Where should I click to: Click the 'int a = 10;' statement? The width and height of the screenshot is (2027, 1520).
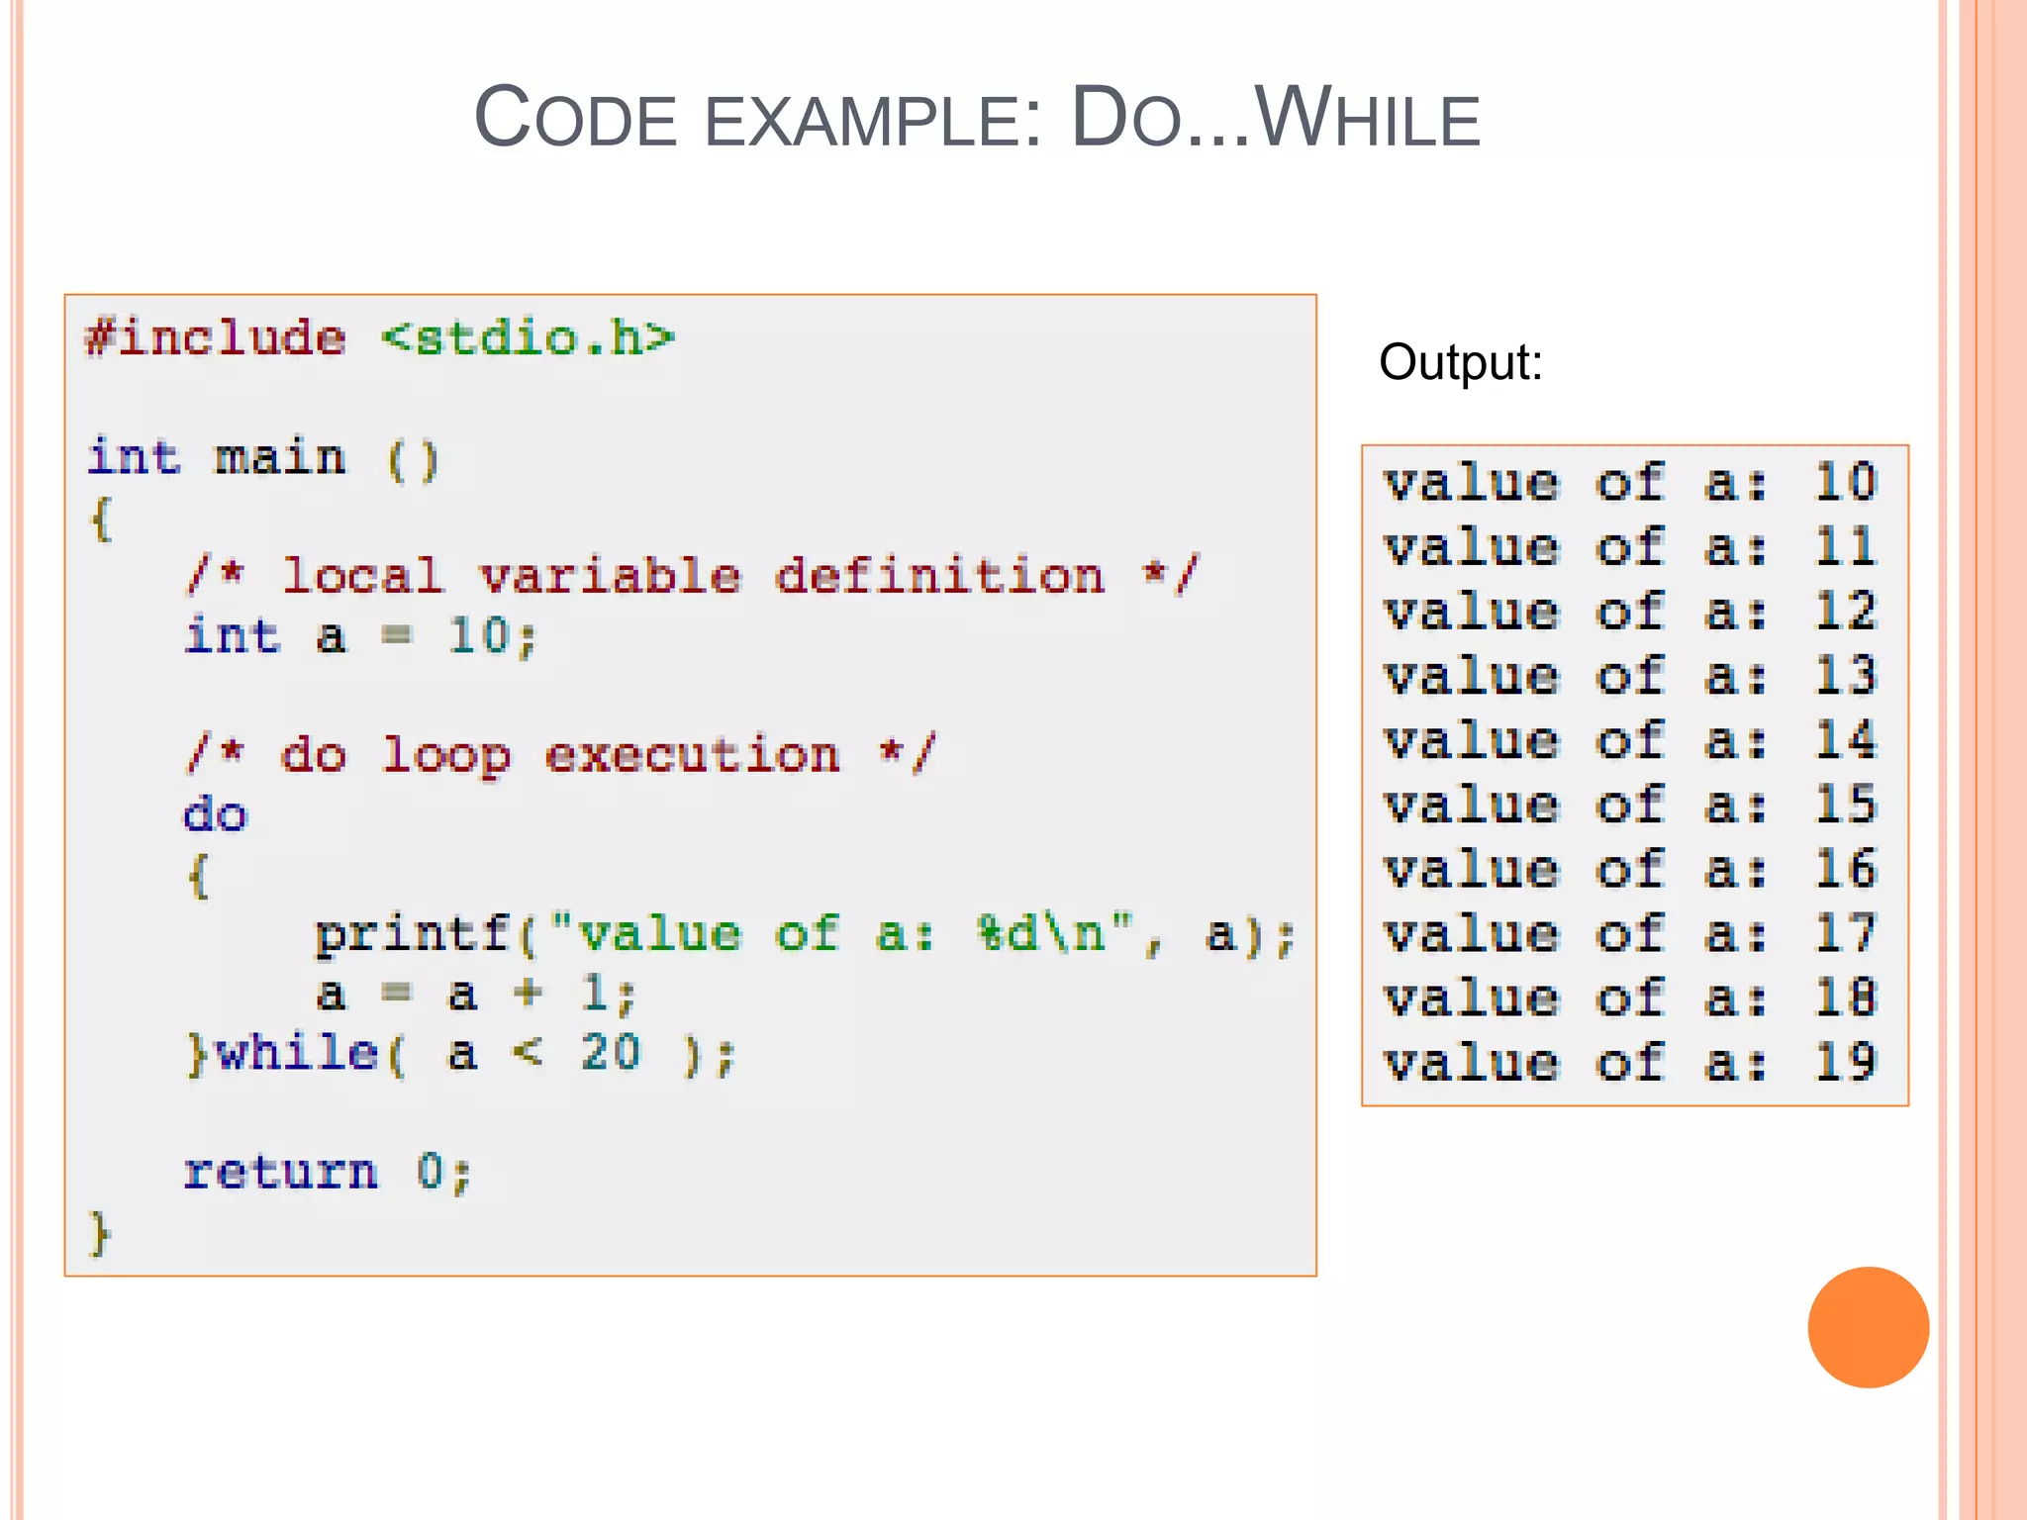coord(361,636)
